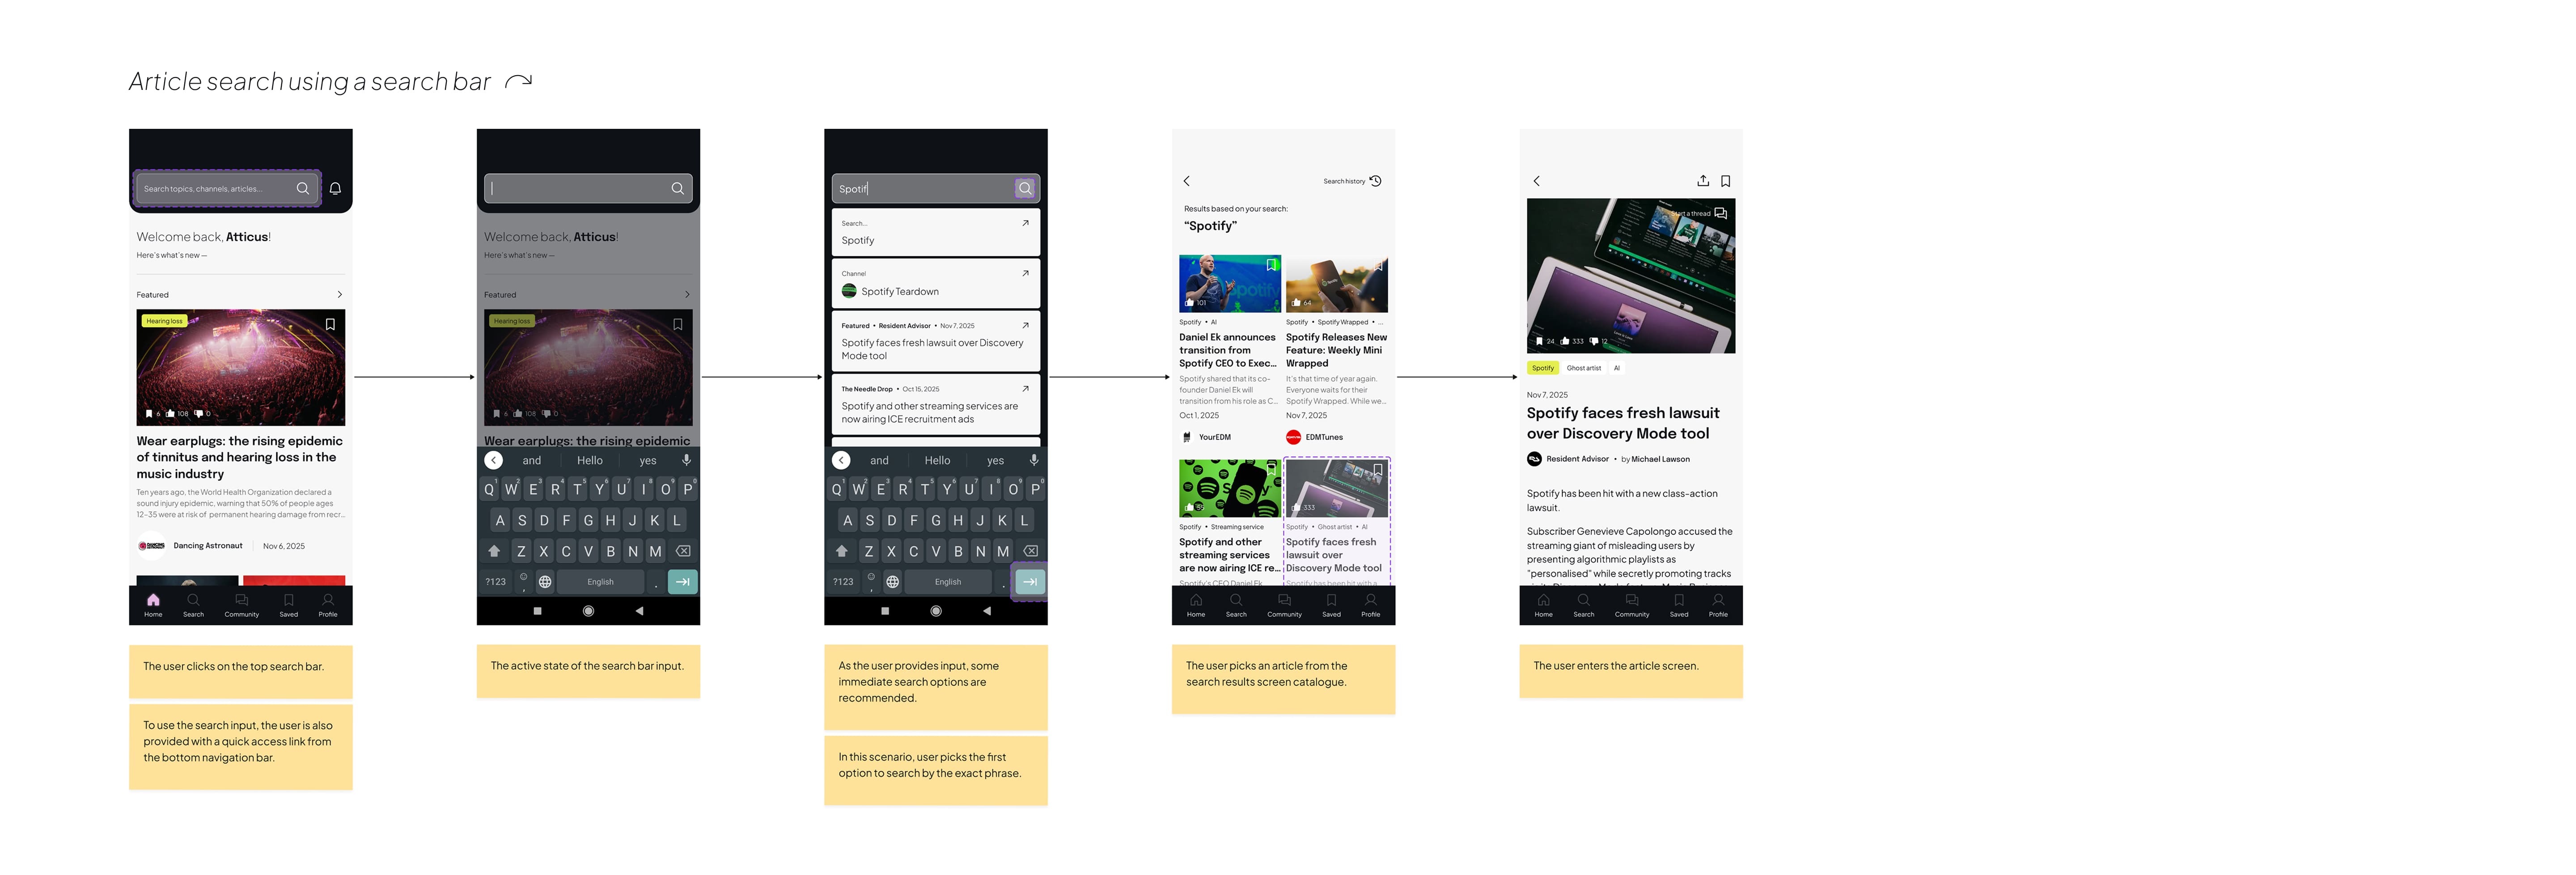Open Search history via the clock icon
This screenshot has width=2576, height=875.
(x=1376, y=181)
